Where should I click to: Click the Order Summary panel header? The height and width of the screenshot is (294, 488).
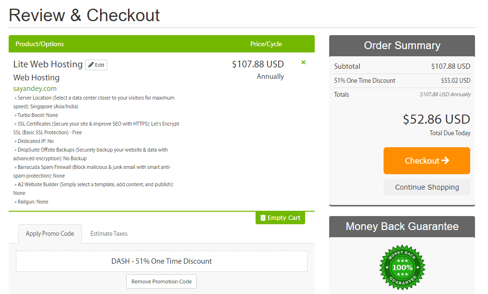click(x=402, y=46)
